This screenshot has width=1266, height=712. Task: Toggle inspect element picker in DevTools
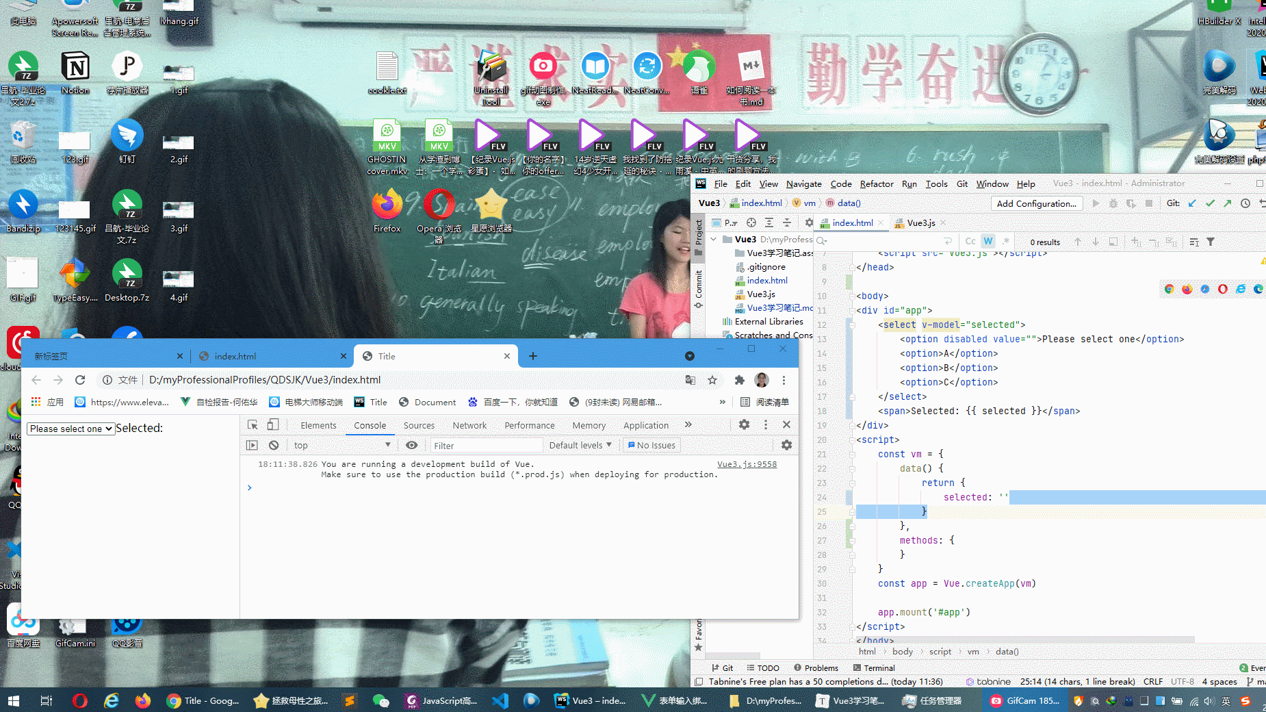point(253,424)
